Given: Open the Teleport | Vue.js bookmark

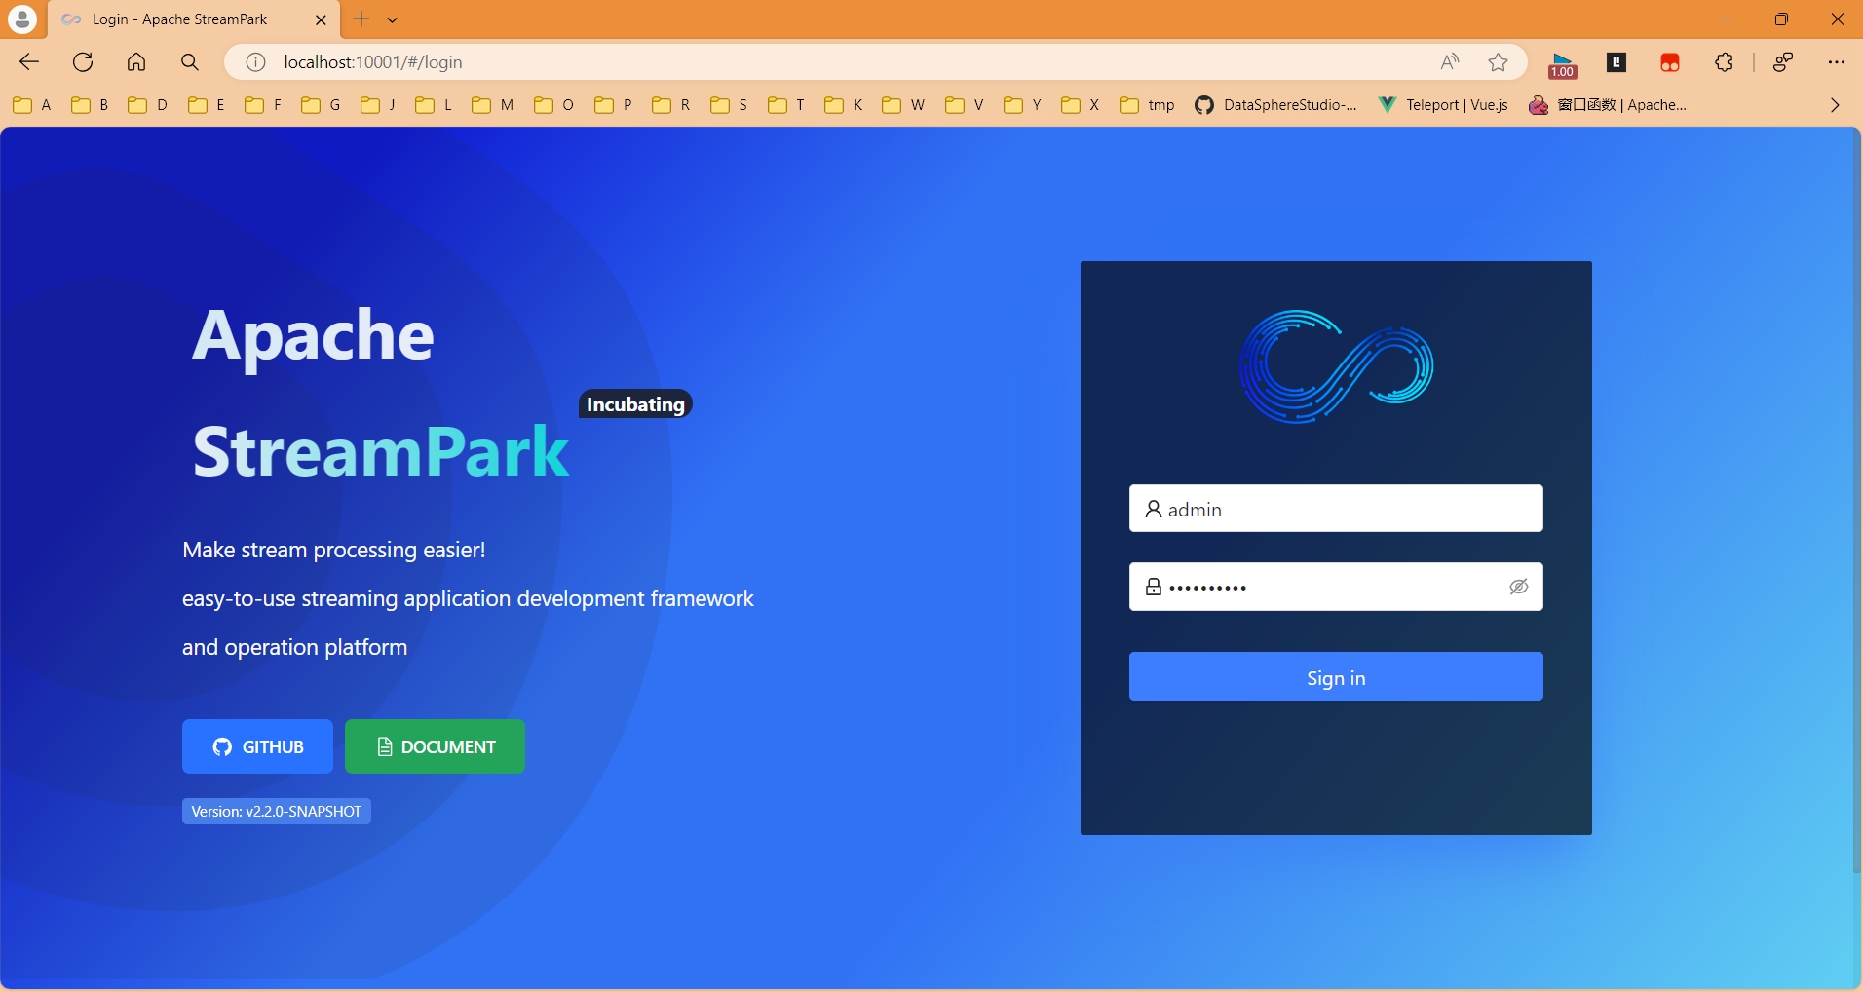Looking at the screenshot, I should point(1443,105).
